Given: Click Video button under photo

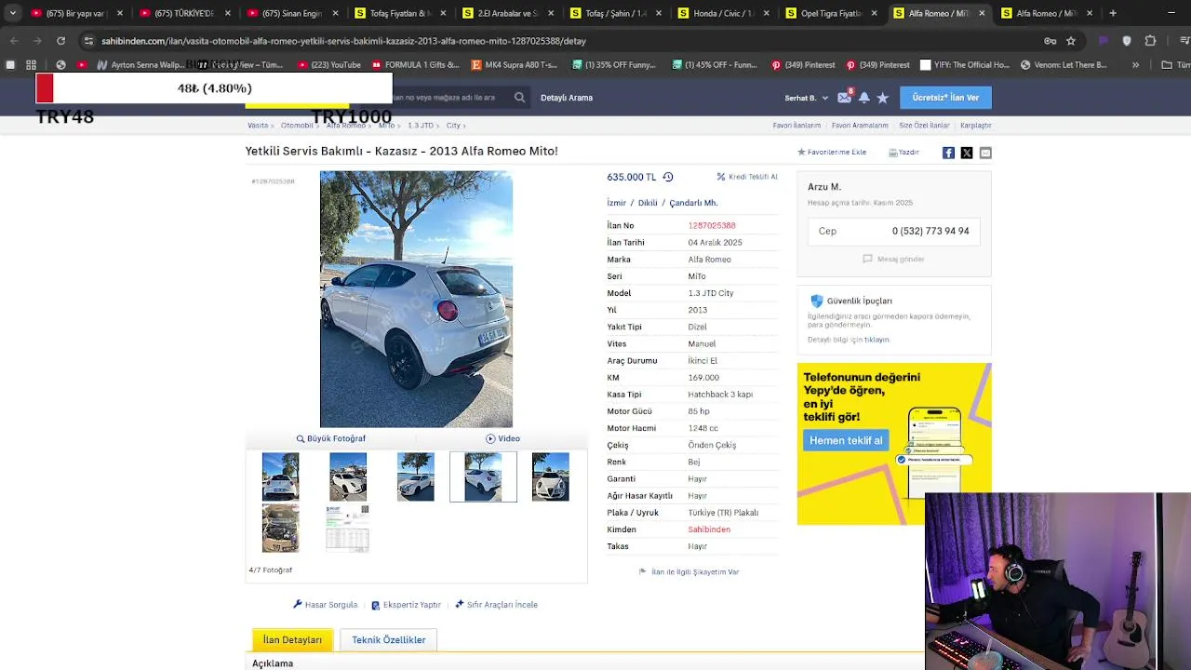Looking at the screenshot, I should click(x=502, y=438).
